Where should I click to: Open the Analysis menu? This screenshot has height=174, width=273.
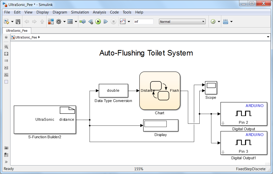pyautogui.click(x=99, y=12)
